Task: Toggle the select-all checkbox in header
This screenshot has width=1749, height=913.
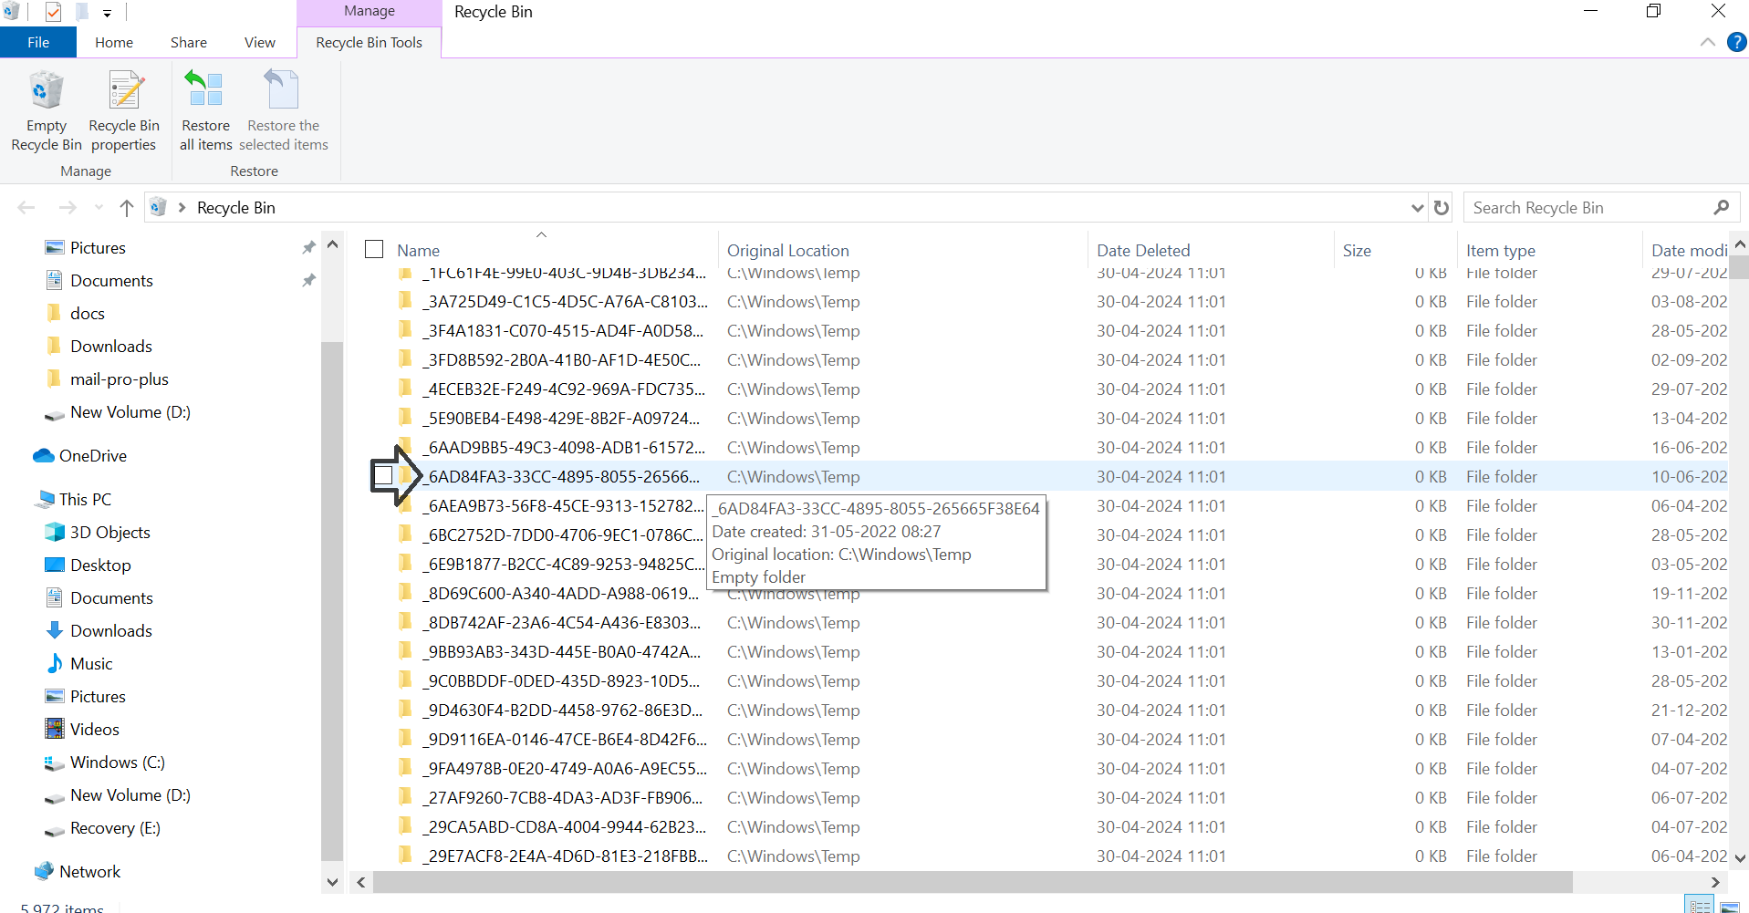Action: [374, 249]
